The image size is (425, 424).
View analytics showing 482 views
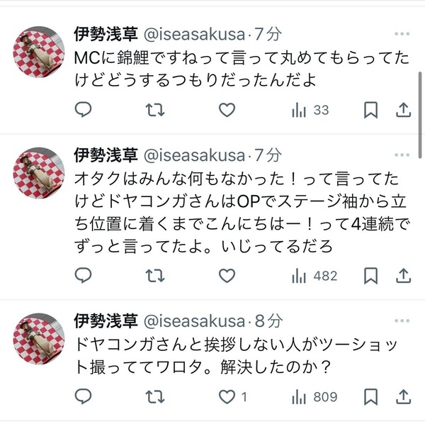tap(314, 276)
